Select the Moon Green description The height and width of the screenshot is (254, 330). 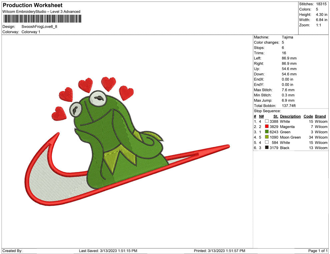pyautogui.click(x=290, y=137)
